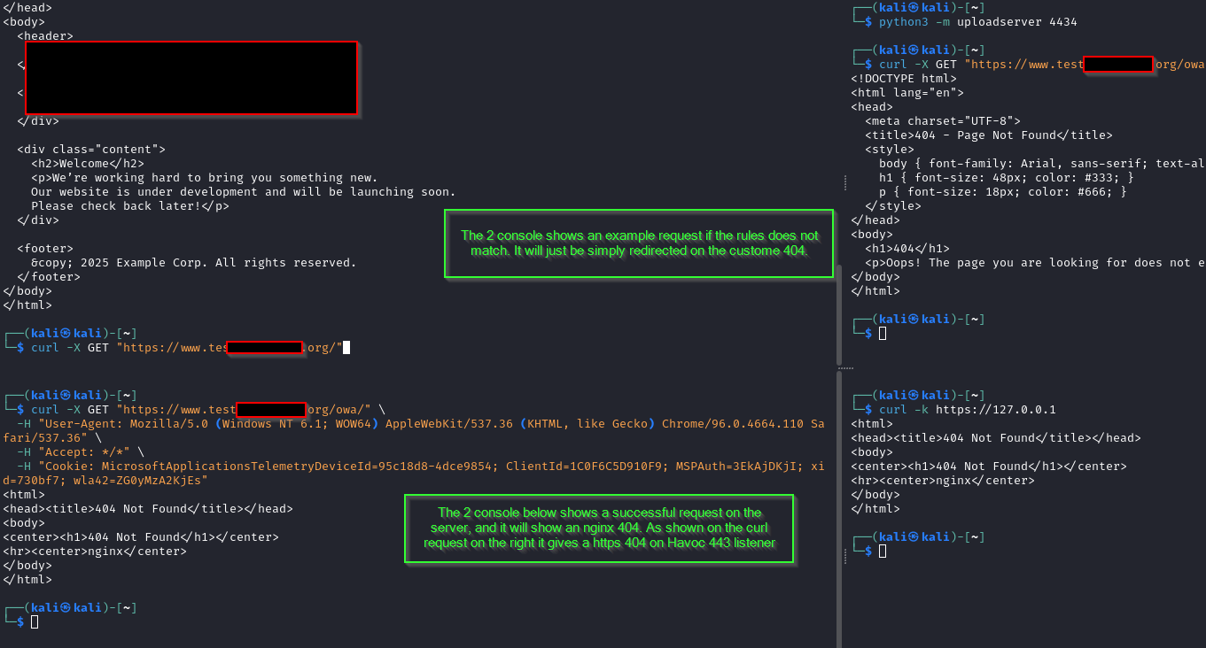Click the https://127.0.0.1 URL in curl -k command
This screenshot has width=1206, height=648.
click(x=996, y=410)
